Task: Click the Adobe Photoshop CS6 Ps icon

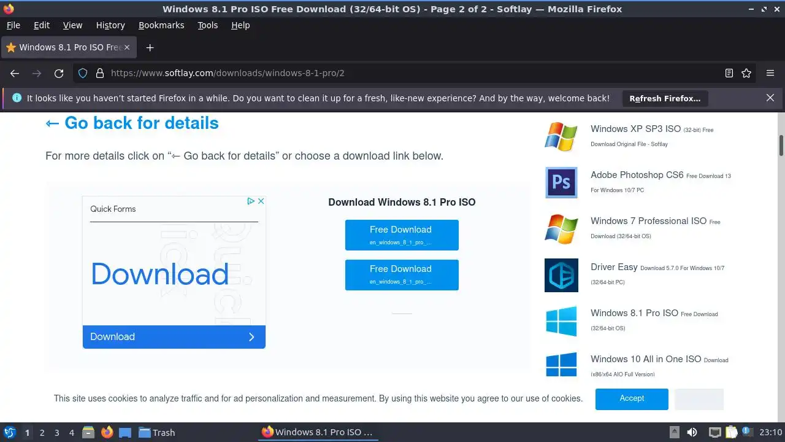Action: [x=561, y=182]
